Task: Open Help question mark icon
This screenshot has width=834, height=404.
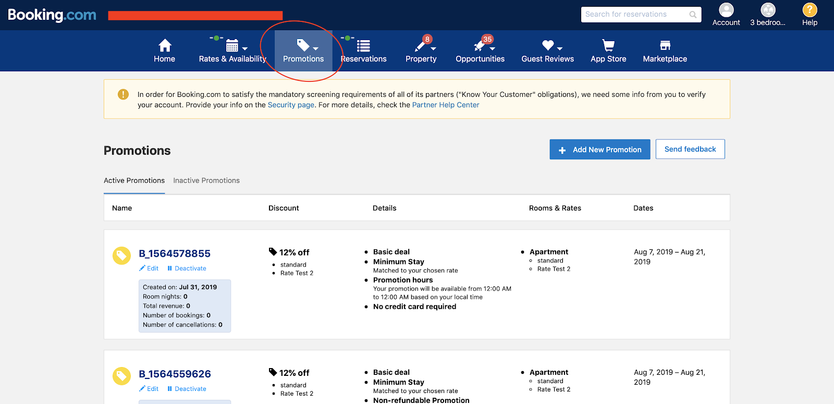Action: [810, 10]
